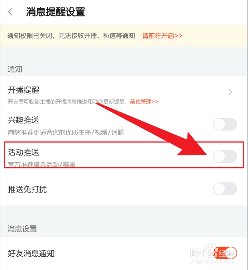Viewport: 248px width, 270px height.
Task: Enable the 活动推送 switch
Action: [225, 156]
